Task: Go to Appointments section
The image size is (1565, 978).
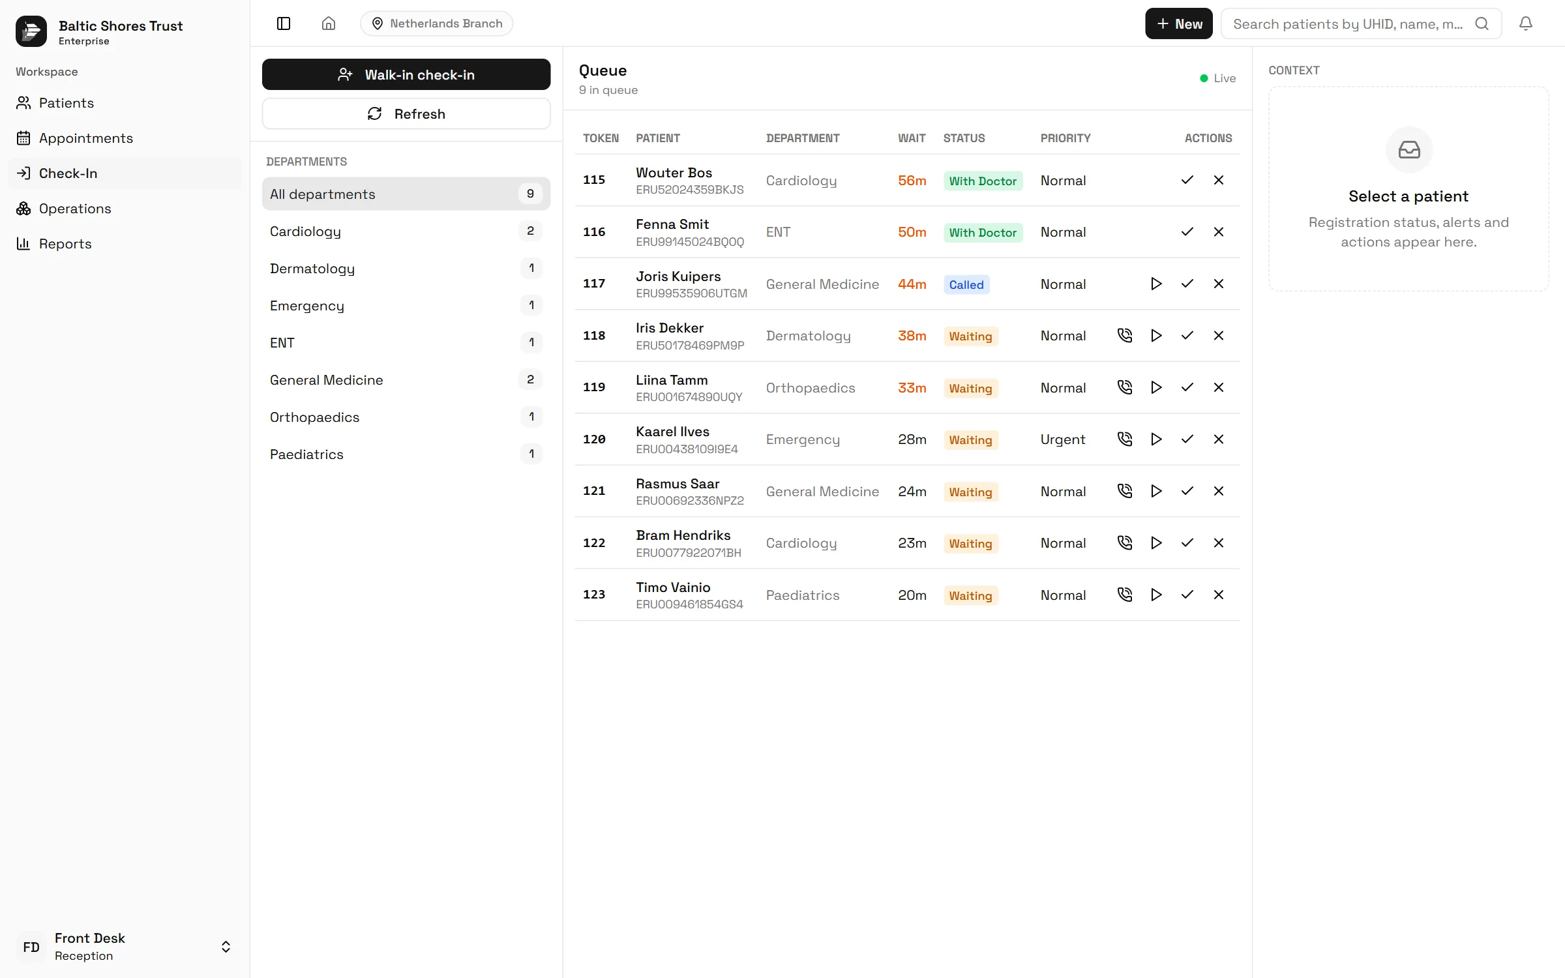Action: tap(125, 138)
